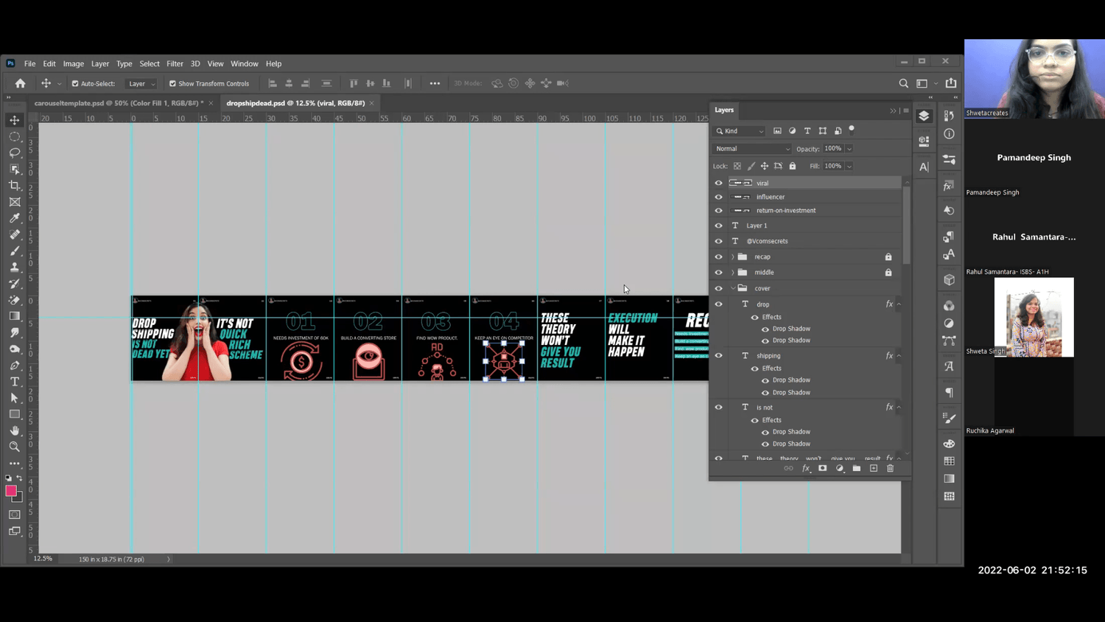This screenshot has width=1105, height=622.
Task: Select the Horizontal Type tool
Action: pyautogui.click(x=15, y=382)
